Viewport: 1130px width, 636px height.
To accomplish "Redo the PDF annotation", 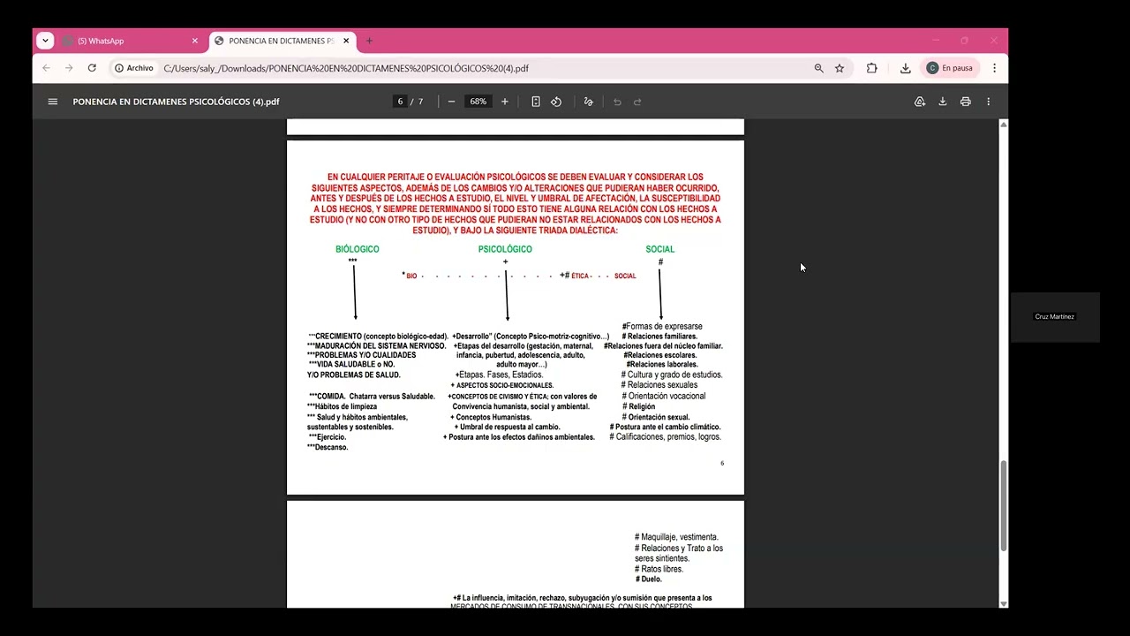I will 637,102.
